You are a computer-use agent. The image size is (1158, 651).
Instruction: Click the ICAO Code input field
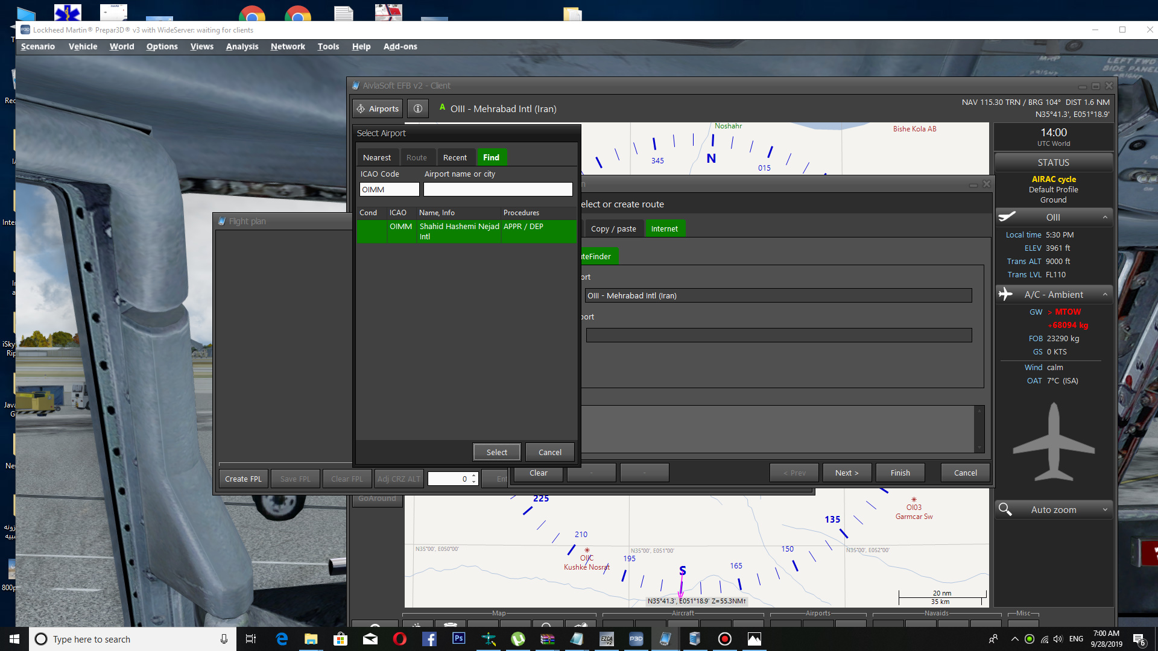pyautogui.click(x=390, y=189)
